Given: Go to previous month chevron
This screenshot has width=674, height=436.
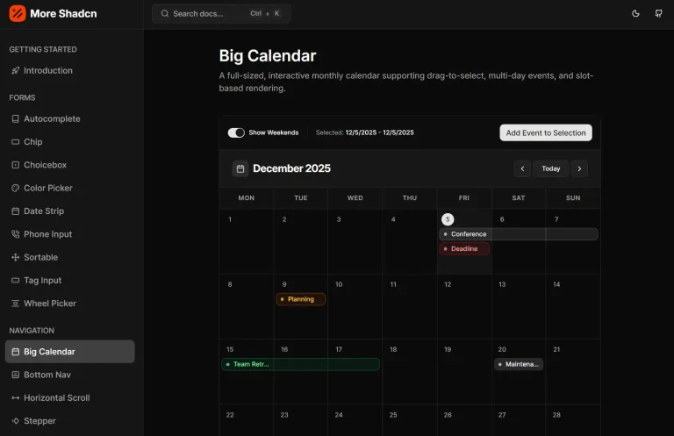Looking at the screenshot, I should point(522,168).
